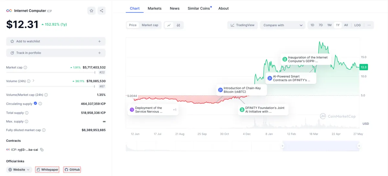Click Add to watchlist button
Image resolution: width=388 pixels, height=176 pixels.
[x=56, y=41]
